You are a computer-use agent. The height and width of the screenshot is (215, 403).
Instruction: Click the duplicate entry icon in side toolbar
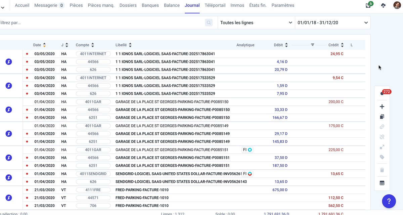pos(382,117)
